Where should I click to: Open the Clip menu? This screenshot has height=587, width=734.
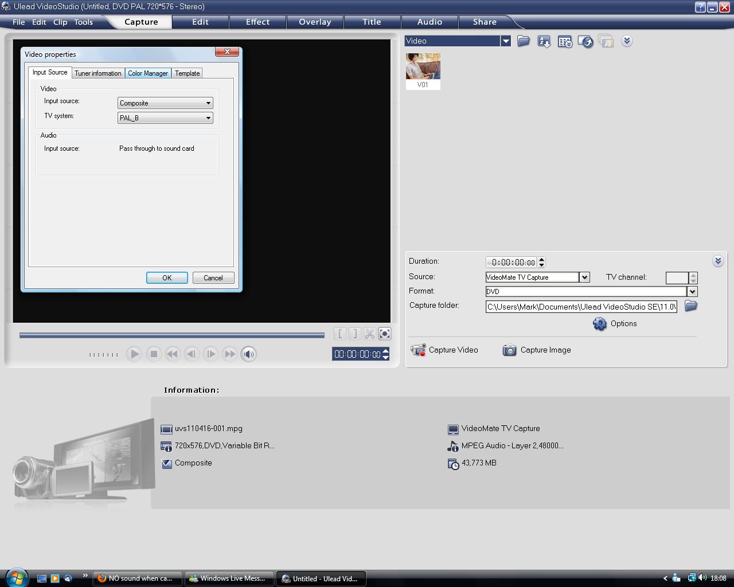[x=60, y=22]
